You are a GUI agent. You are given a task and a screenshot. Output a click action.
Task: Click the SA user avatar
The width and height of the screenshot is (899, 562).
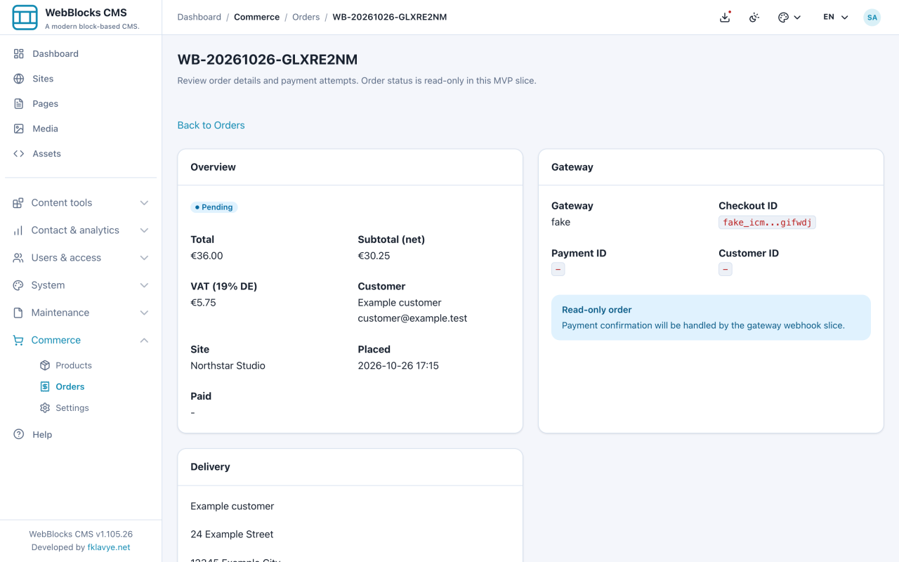pos(872,18)
